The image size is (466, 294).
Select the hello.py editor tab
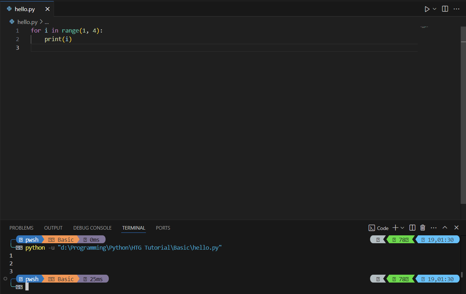(25, 9)
